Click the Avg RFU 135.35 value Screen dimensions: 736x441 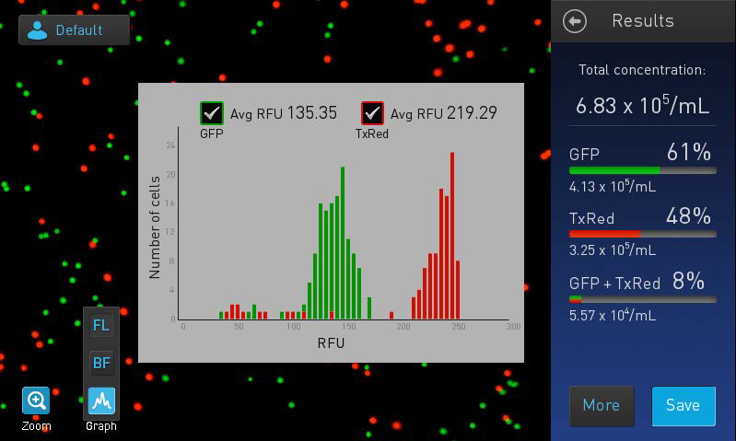[x=284, y=113]
